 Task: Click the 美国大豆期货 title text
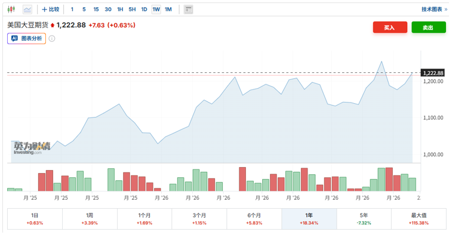[27, 25]
